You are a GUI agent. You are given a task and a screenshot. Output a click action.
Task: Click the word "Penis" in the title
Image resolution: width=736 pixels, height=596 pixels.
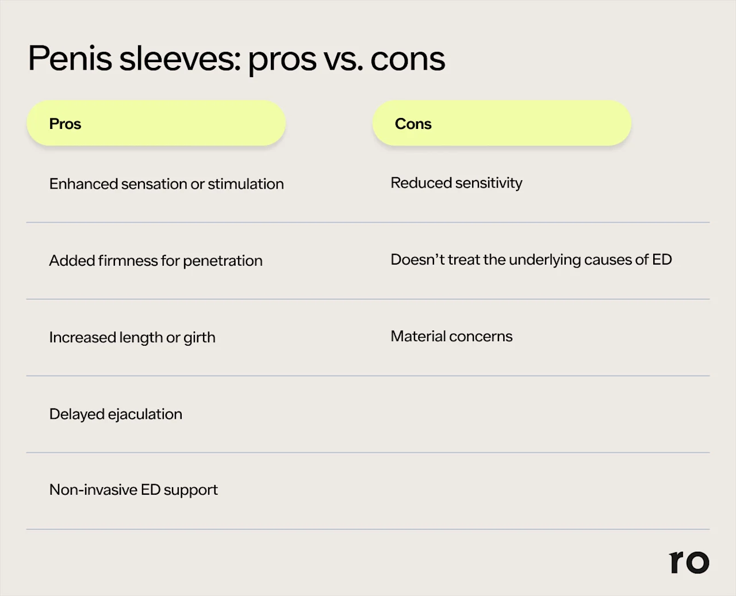click(x=70, y=59)
